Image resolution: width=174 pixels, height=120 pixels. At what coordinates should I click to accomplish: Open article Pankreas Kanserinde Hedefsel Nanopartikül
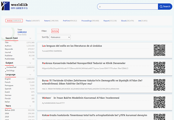[84, 63]
